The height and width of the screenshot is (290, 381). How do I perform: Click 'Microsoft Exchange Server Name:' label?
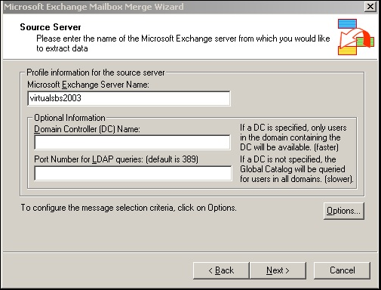pyautogui.click(x=88, y=85)
